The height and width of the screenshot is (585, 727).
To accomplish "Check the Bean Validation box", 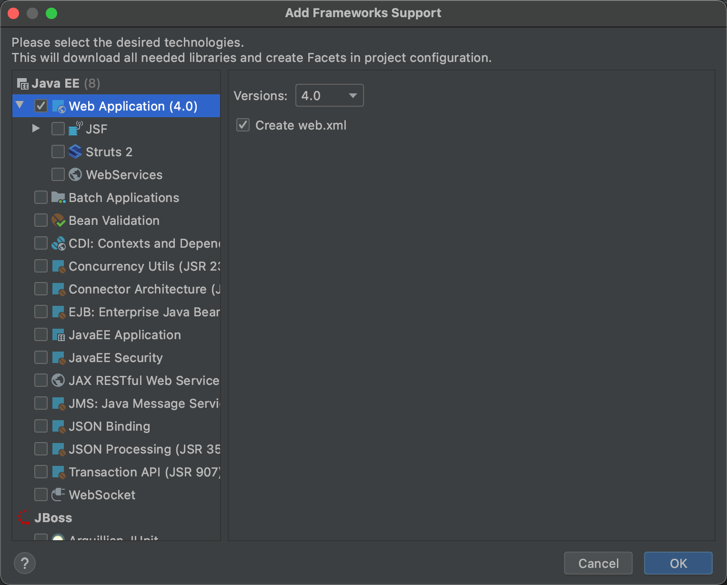I will pos(41,220).
